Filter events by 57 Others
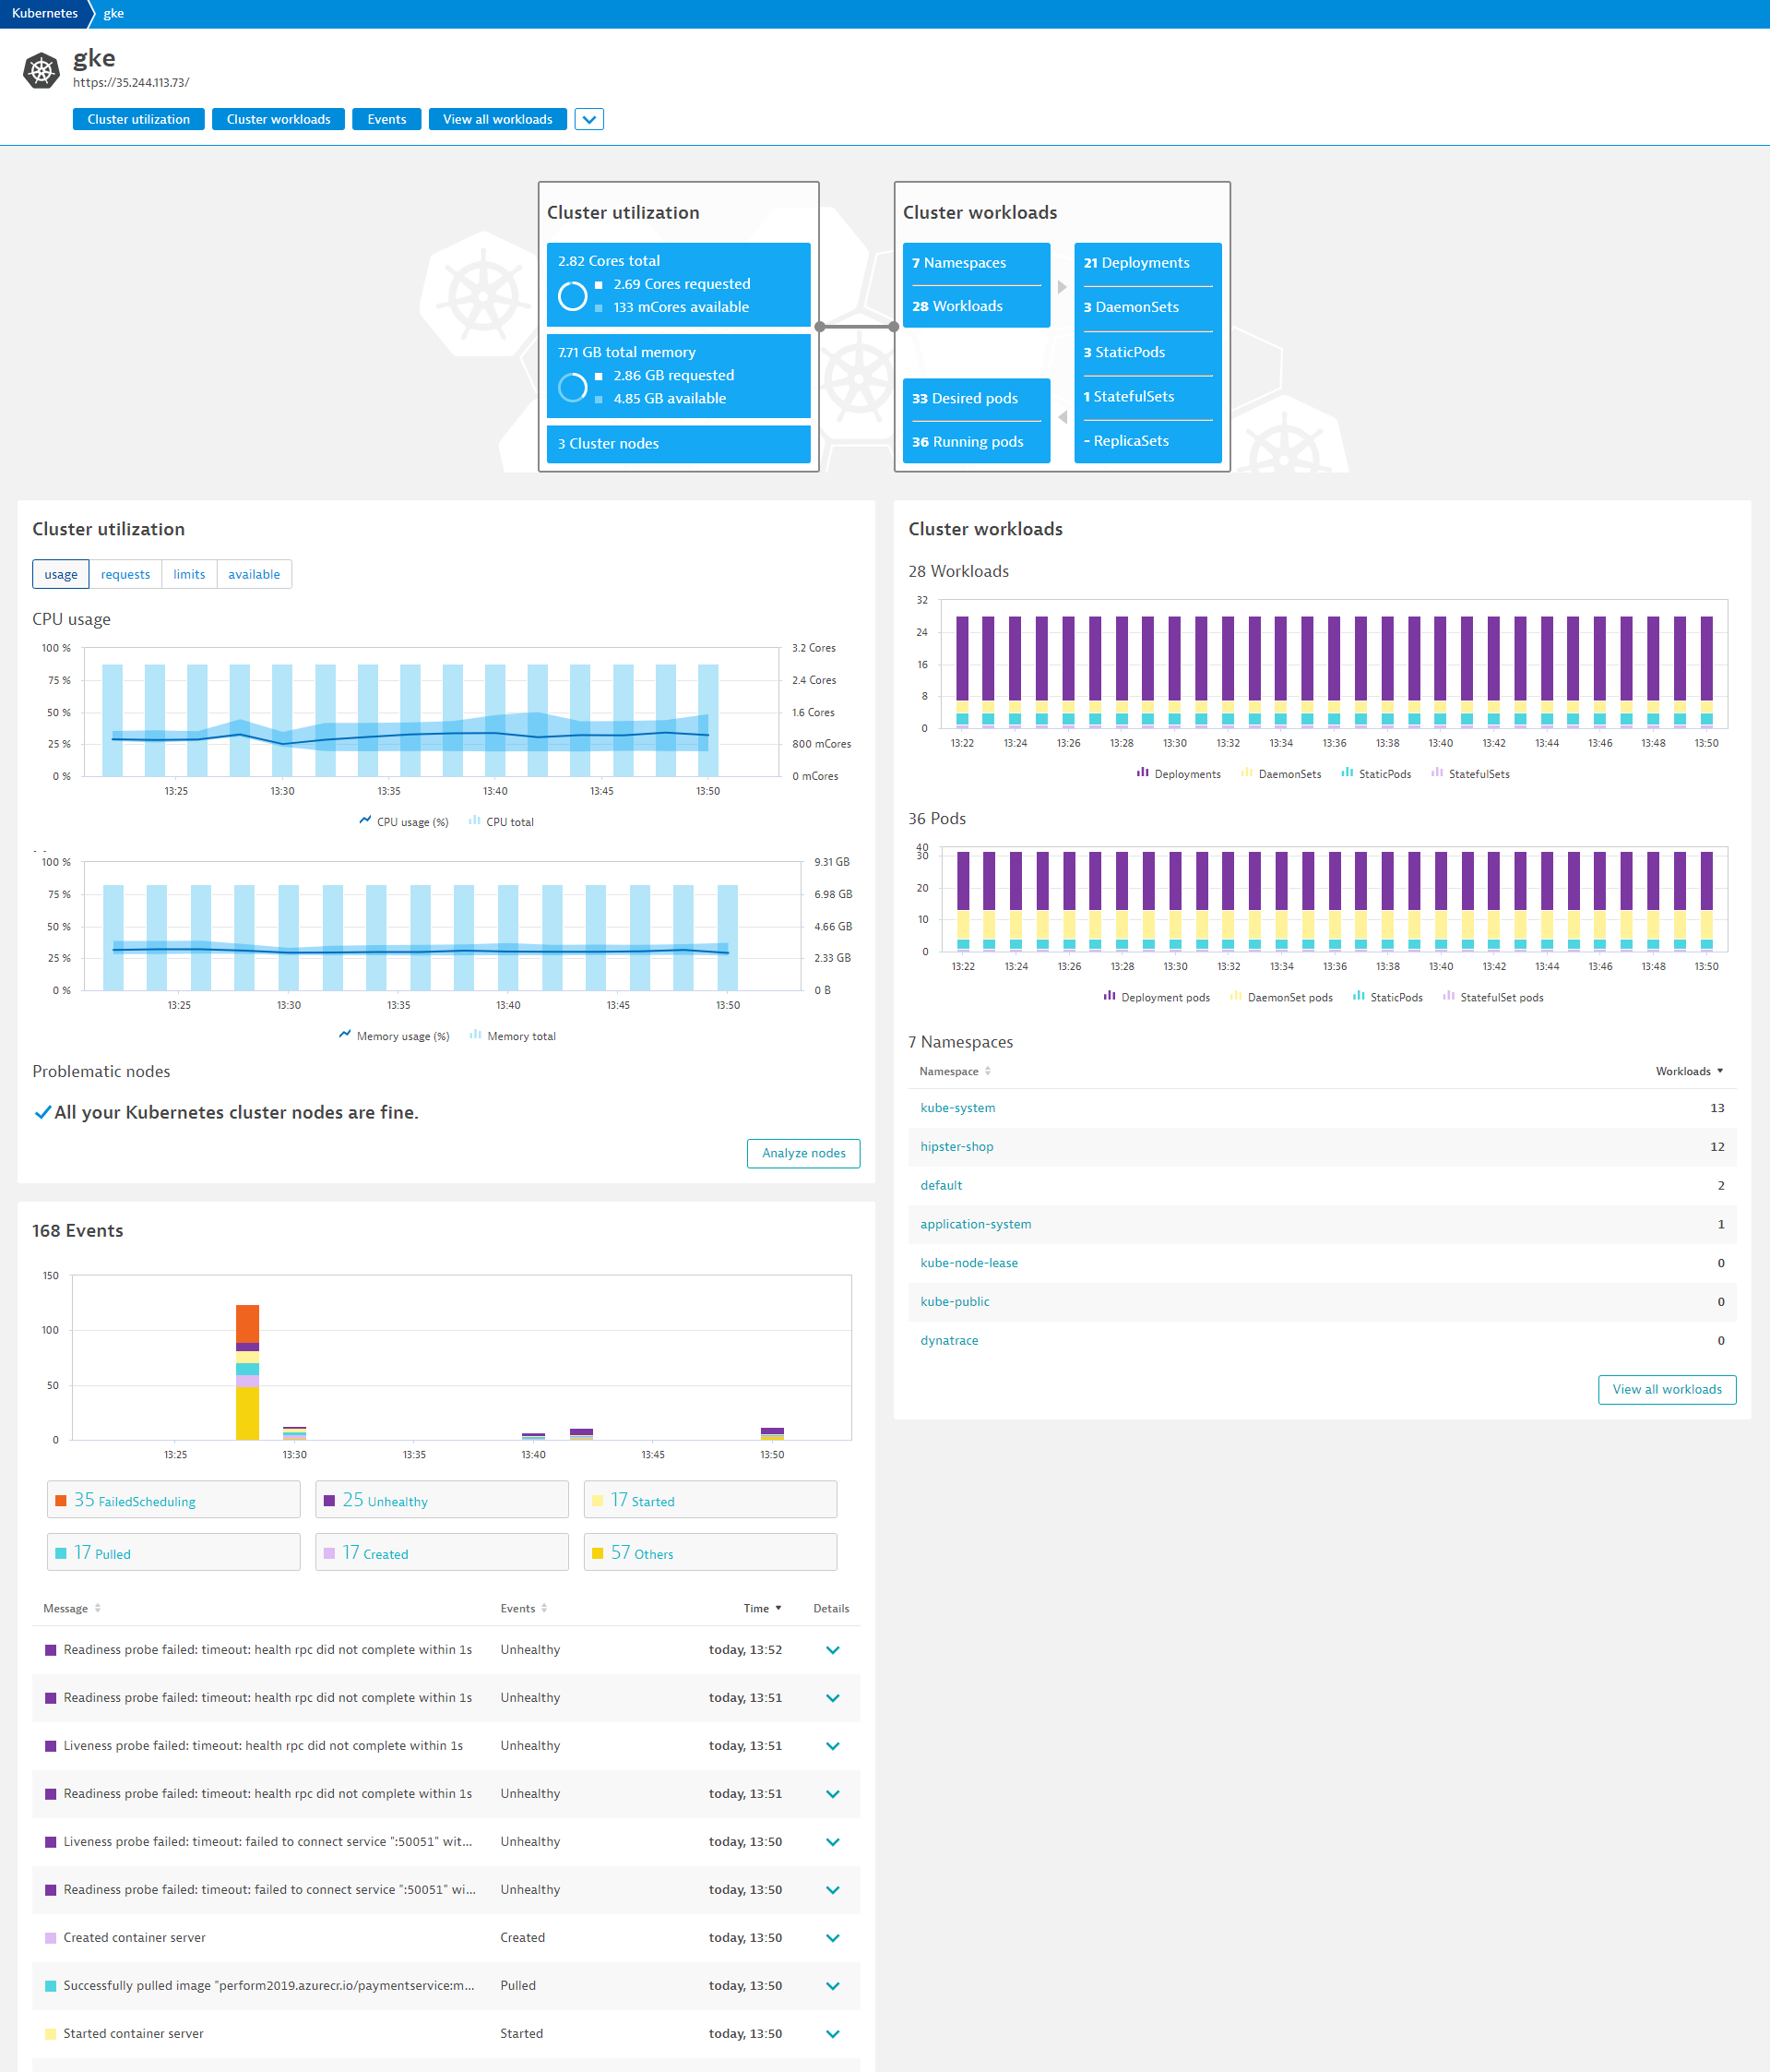The height and width of the screenshot is (2072, 1770). click(x=710, y=1553)
